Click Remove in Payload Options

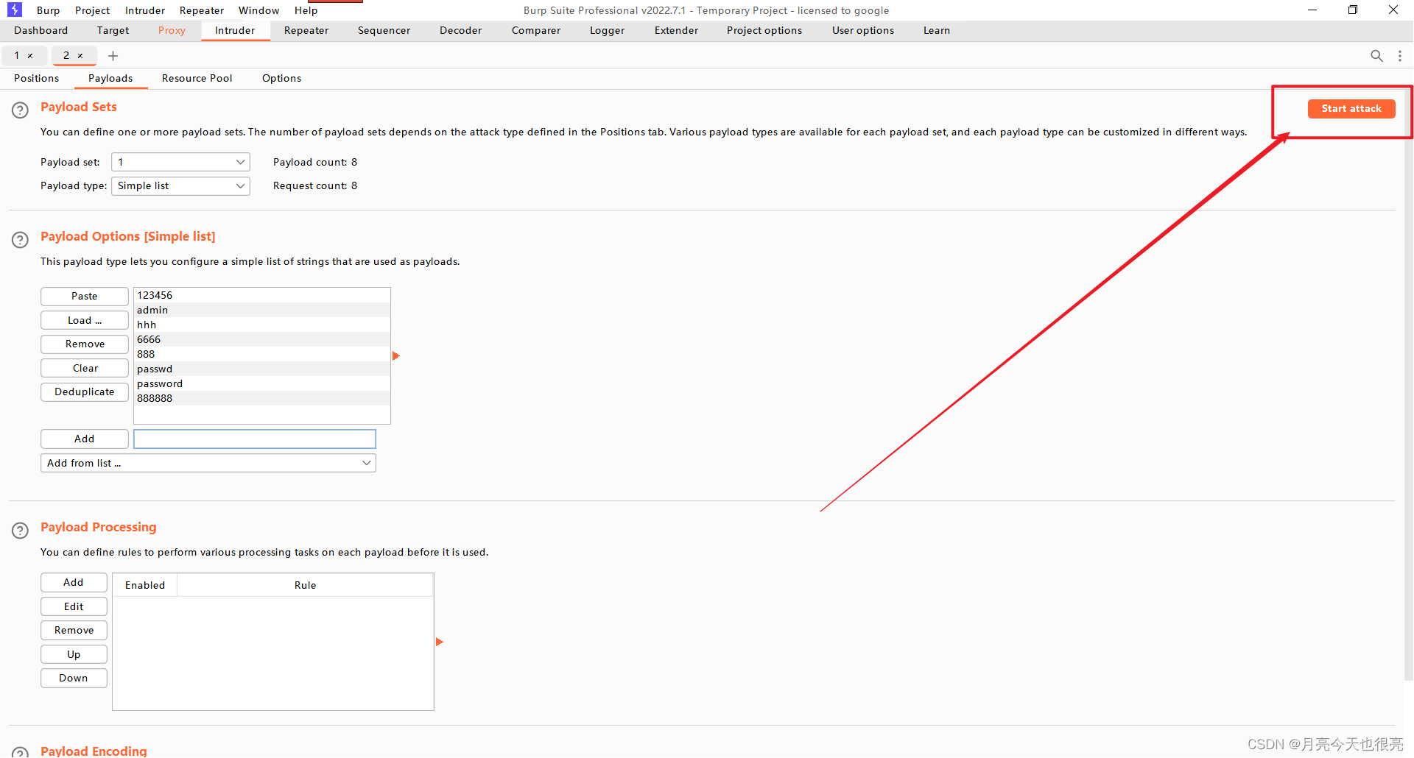click(x=85, y=344)
